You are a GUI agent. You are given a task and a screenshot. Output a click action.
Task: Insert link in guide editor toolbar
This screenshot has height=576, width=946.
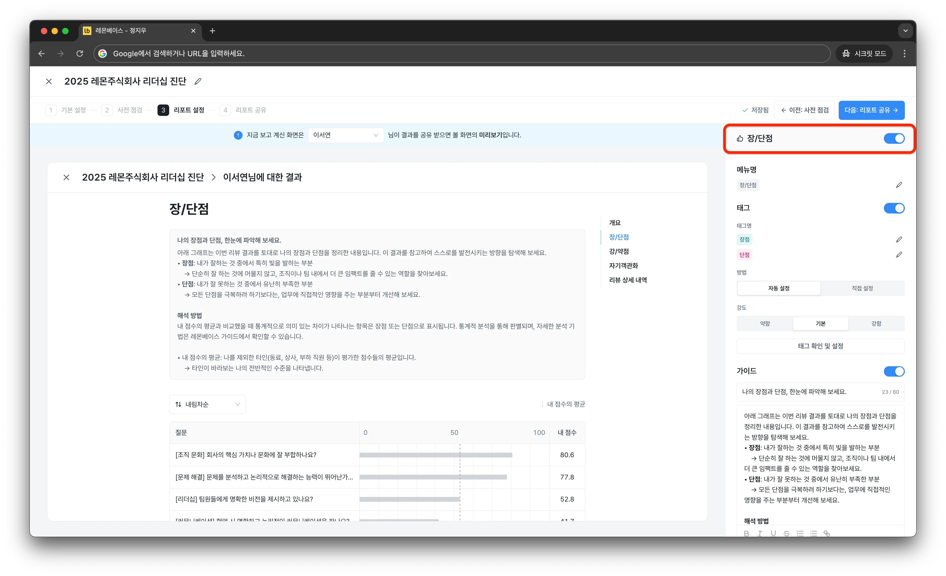pyautogui.click(x=826, y=533)
